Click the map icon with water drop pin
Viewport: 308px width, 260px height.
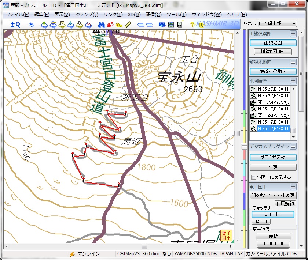click(x=71, y=25)
